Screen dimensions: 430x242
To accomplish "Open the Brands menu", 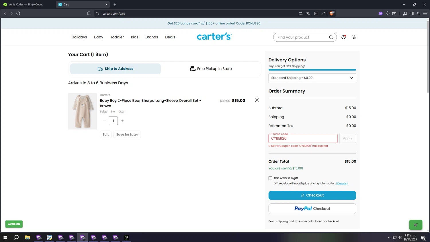I will pos(152,37).
